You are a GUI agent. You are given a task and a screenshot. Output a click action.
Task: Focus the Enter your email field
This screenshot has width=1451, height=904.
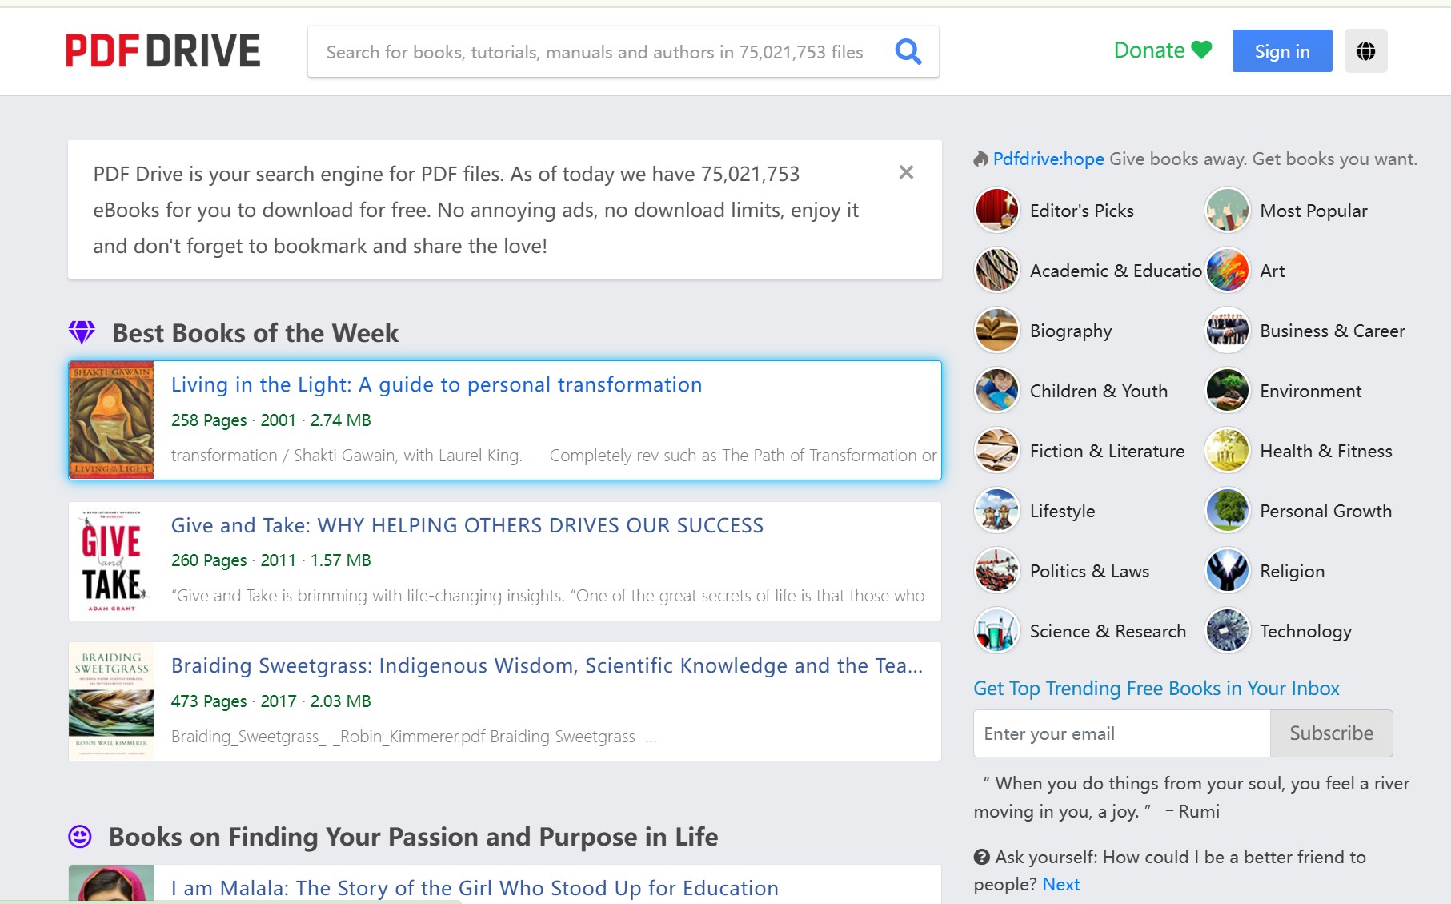click(x=1121, y=733)
